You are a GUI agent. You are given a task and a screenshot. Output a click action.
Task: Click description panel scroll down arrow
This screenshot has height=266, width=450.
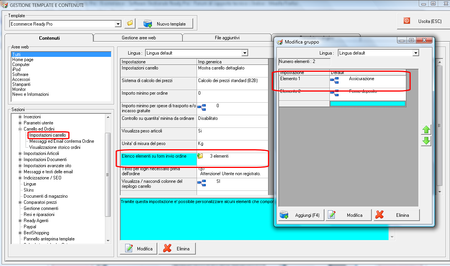point(392,237)
